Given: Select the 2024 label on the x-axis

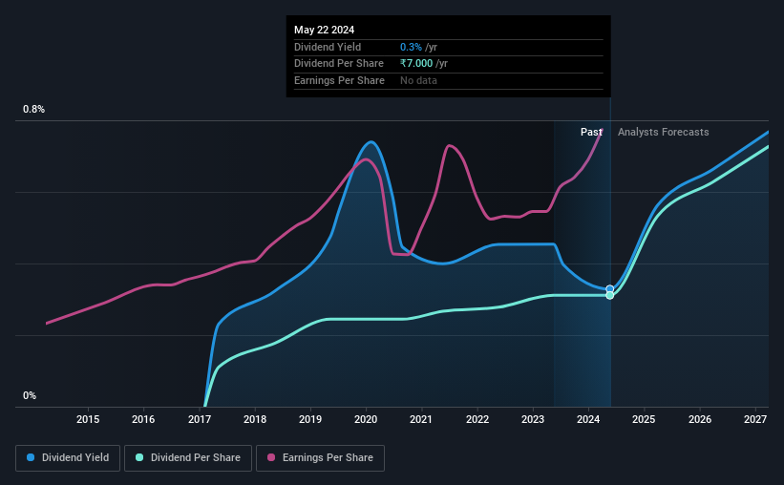Looking at the screenshot, I should click(588, 419).
